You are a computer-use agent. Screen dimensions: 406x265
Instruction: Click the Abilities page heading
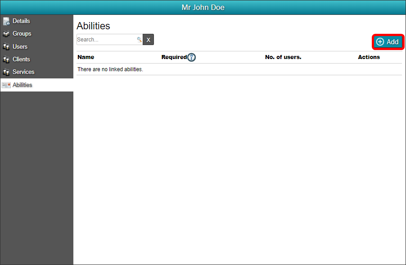click(x=93, y=26)
